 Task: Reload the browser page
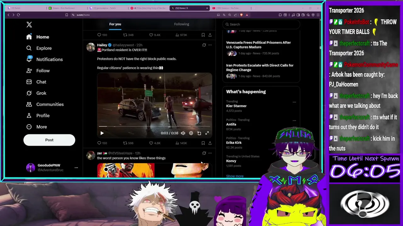coord(18,15)
